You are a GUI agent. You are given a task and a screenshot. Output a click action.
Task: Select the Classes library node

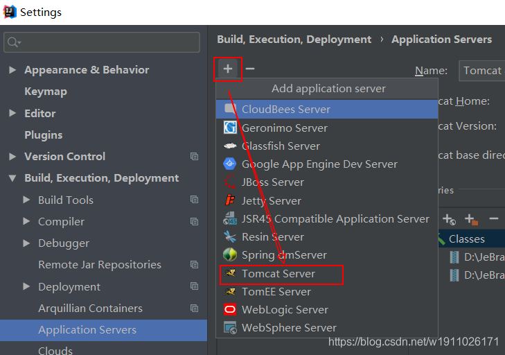(466, 239)
